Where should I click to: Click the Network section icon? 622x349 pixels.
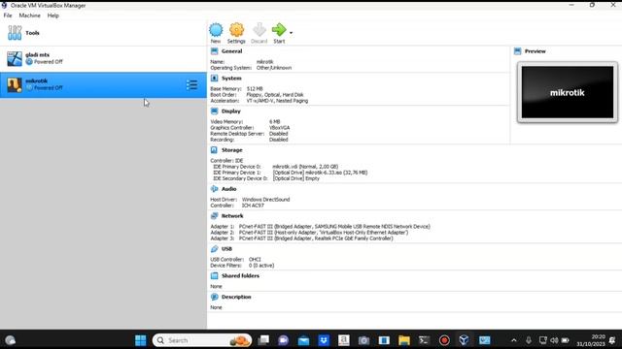[214, 215]
